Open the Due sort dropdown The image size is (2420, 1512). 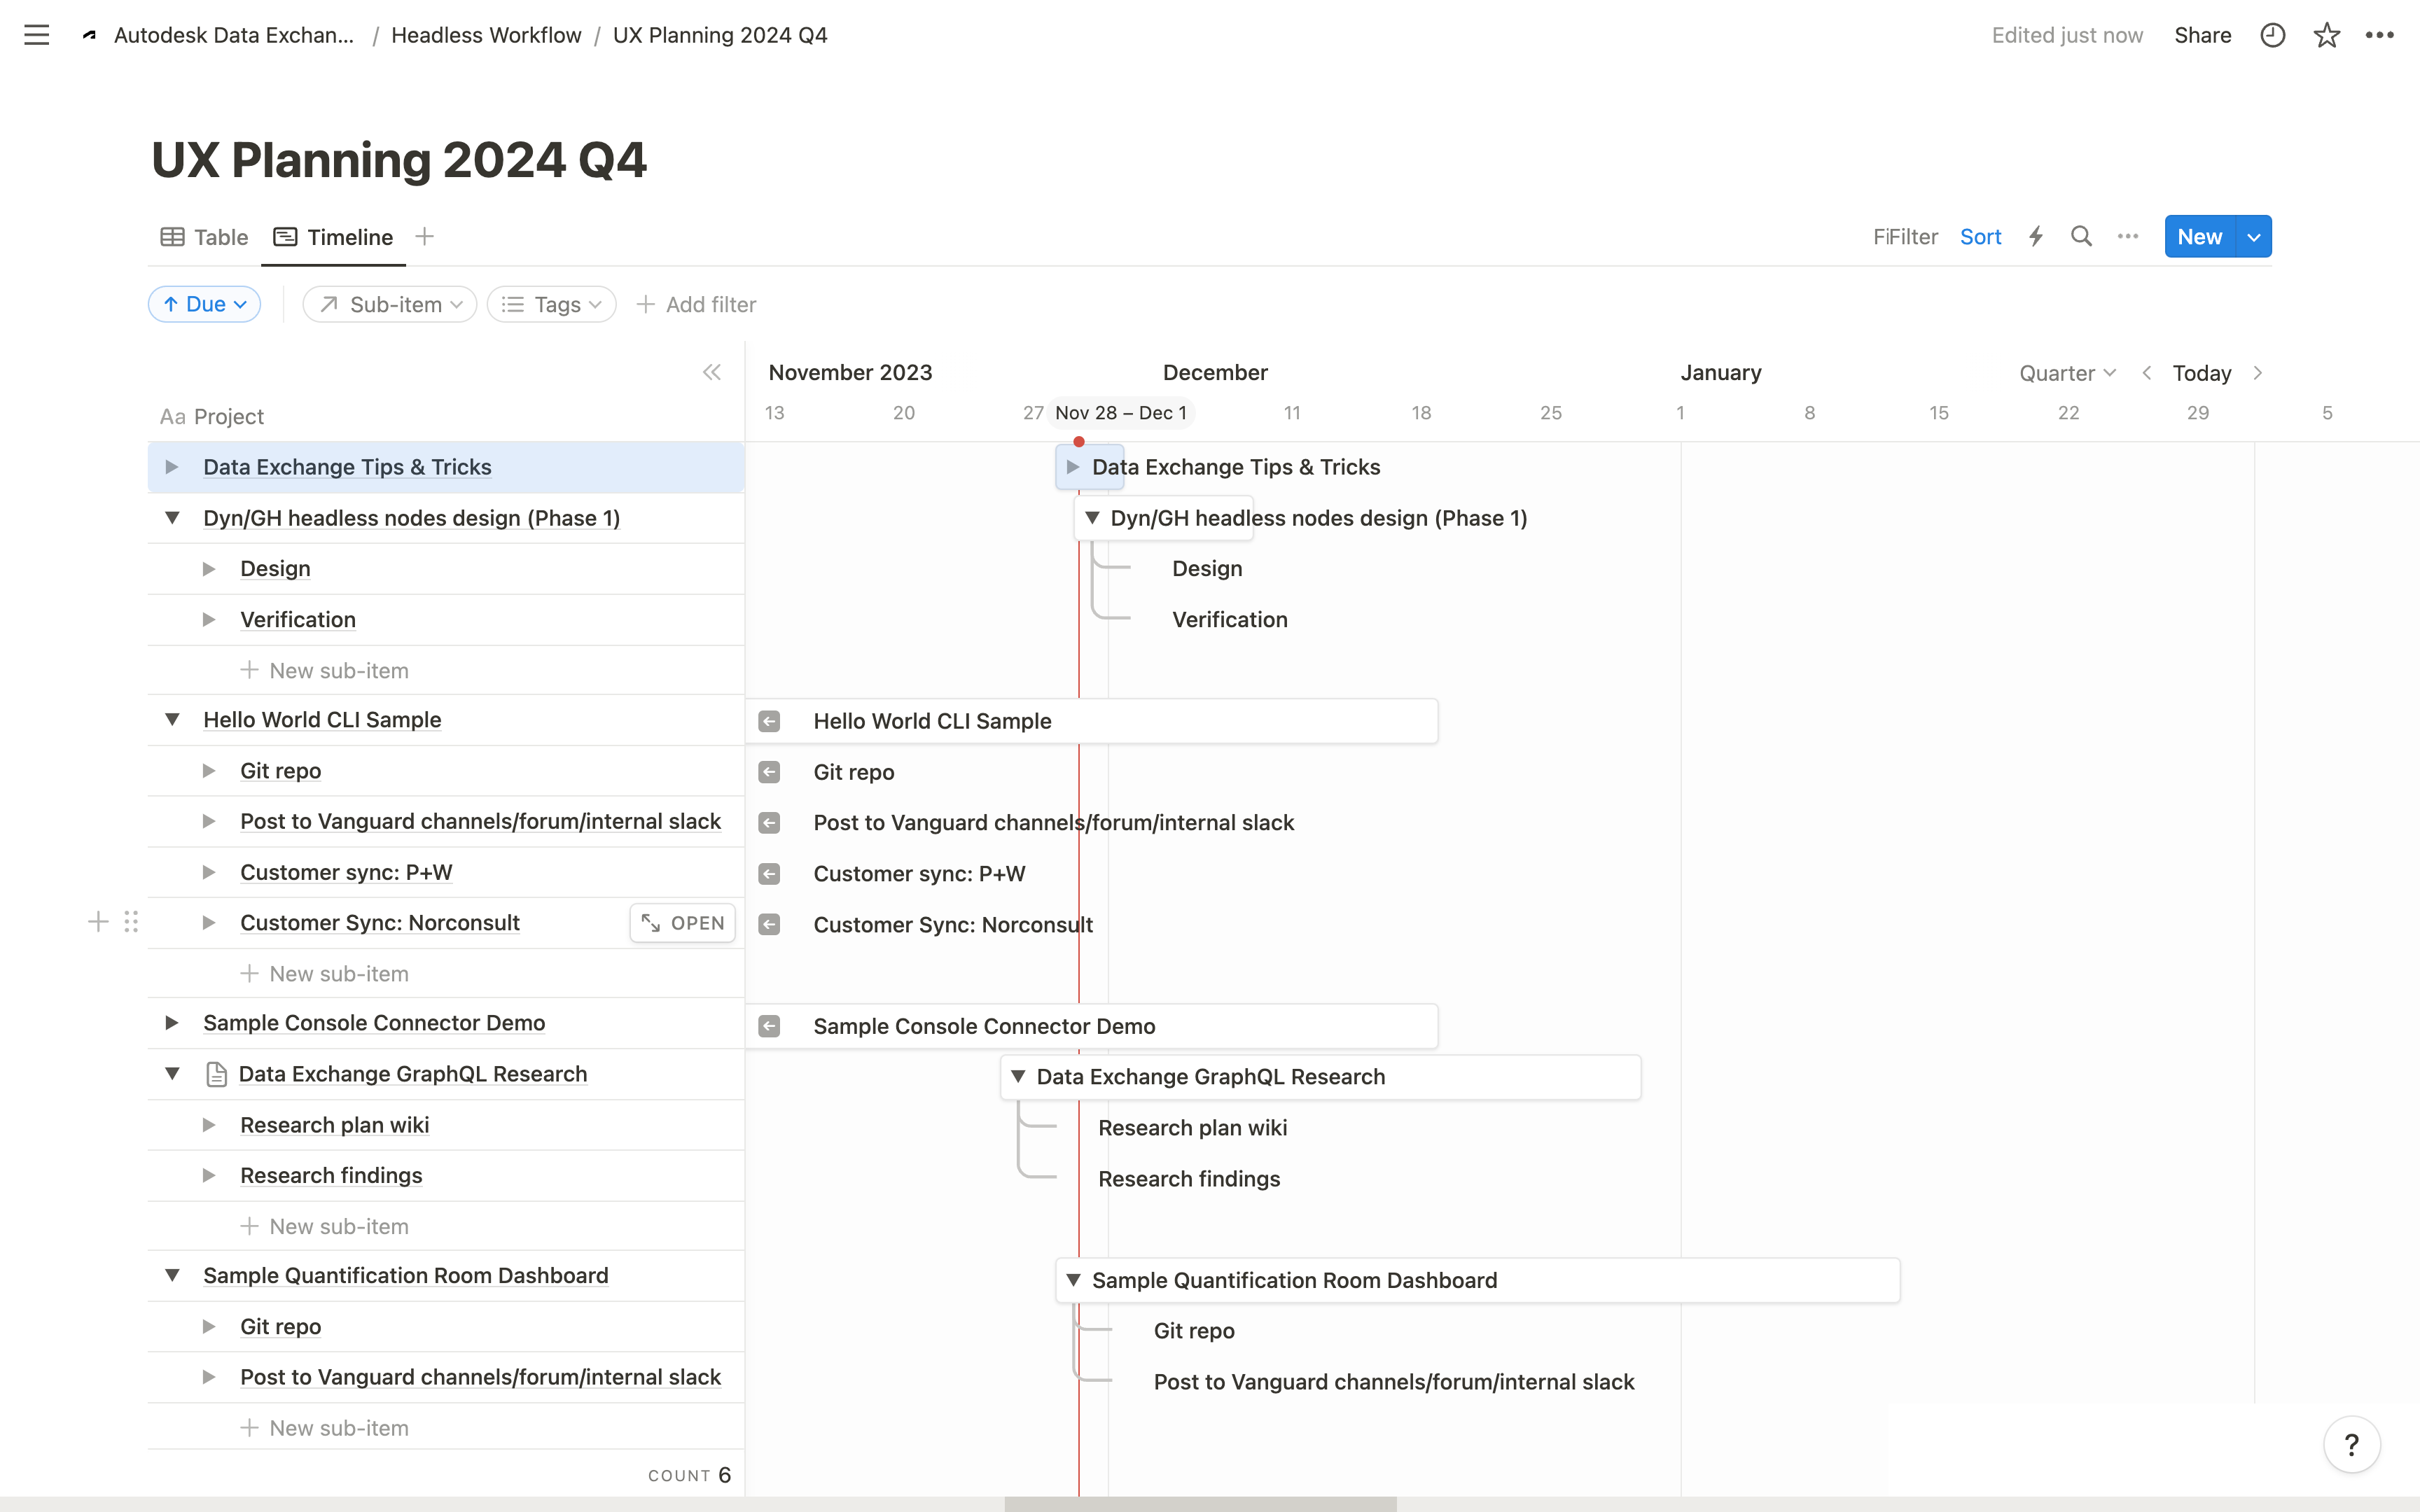205,304
